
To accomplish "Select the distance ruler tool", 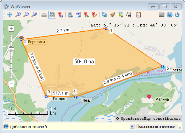I will (x=44, y=15).
